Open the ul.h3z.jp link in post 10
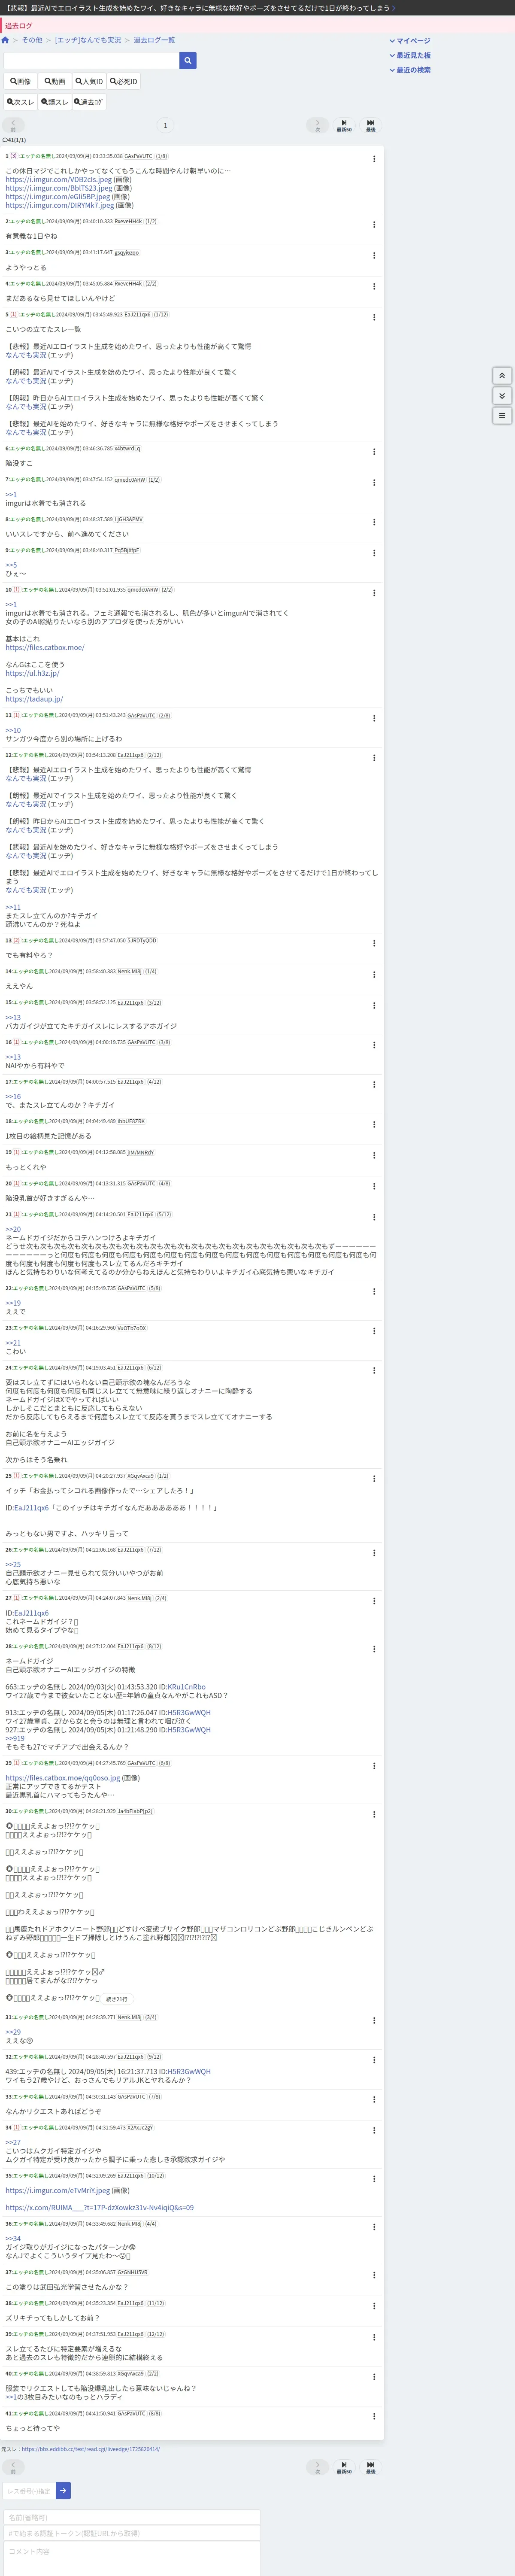 pos(32,673)
